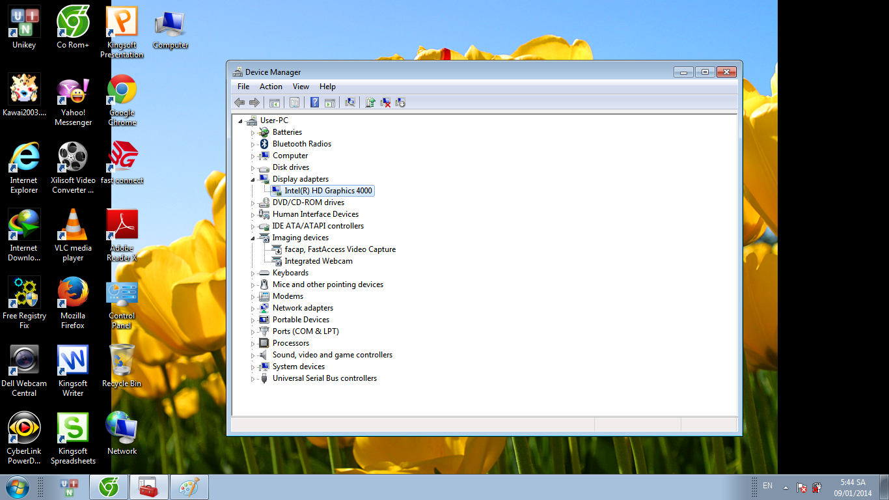Open the Help menu
This screenshot has width=889, height=500.
[x=327, y=87]
